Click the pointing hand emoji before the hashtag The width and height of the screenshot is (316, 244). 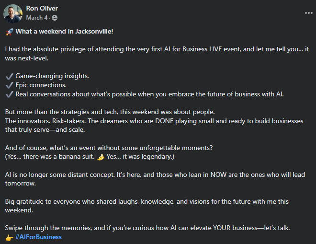pos(9,237)
